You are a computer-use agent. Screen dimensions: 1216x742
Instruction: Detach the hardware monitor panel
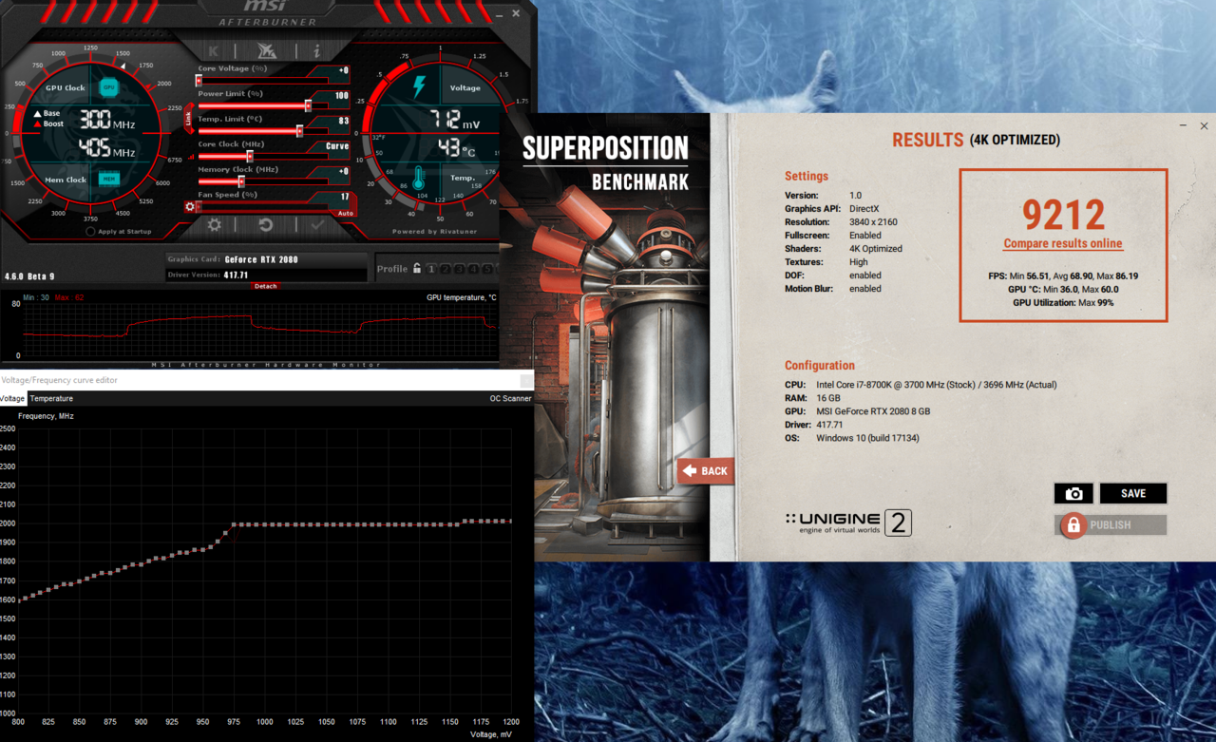265,286
